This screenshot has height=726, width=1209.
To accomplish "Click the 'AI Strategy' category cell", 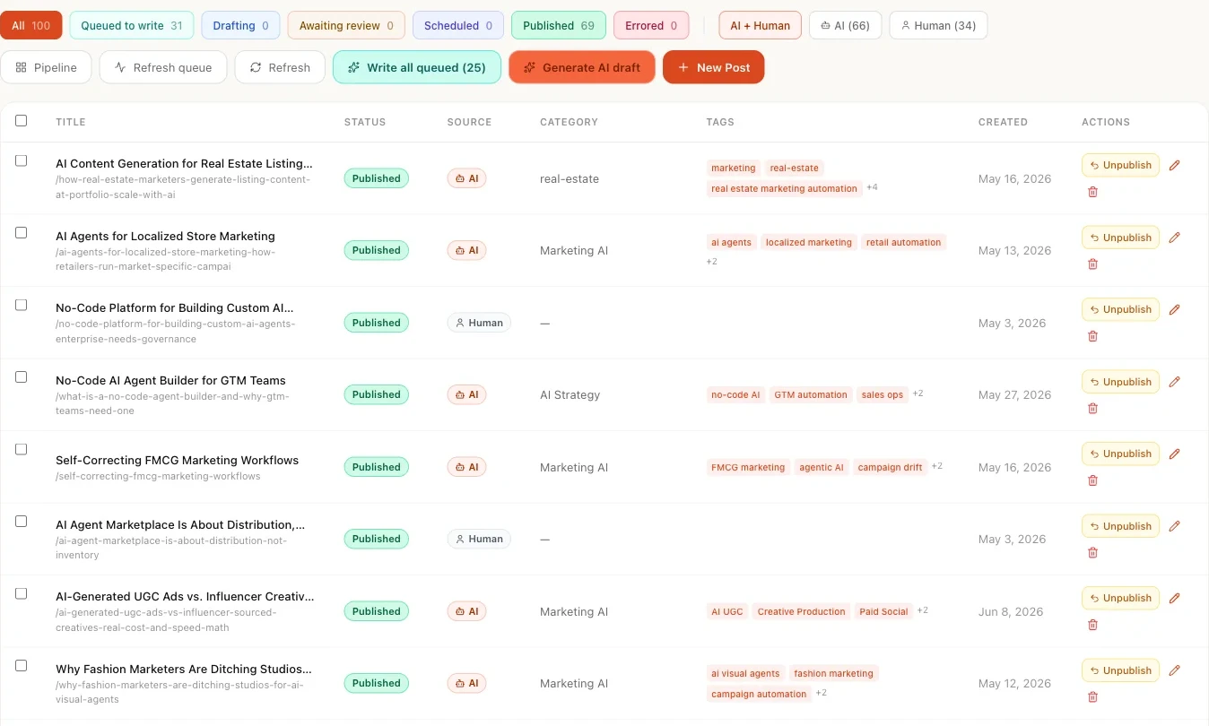I will click(570, 394).
